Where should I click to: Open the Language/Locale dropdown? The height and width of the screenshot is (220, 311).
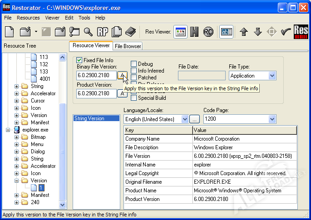pyautogui.click(x=184, y=119)
